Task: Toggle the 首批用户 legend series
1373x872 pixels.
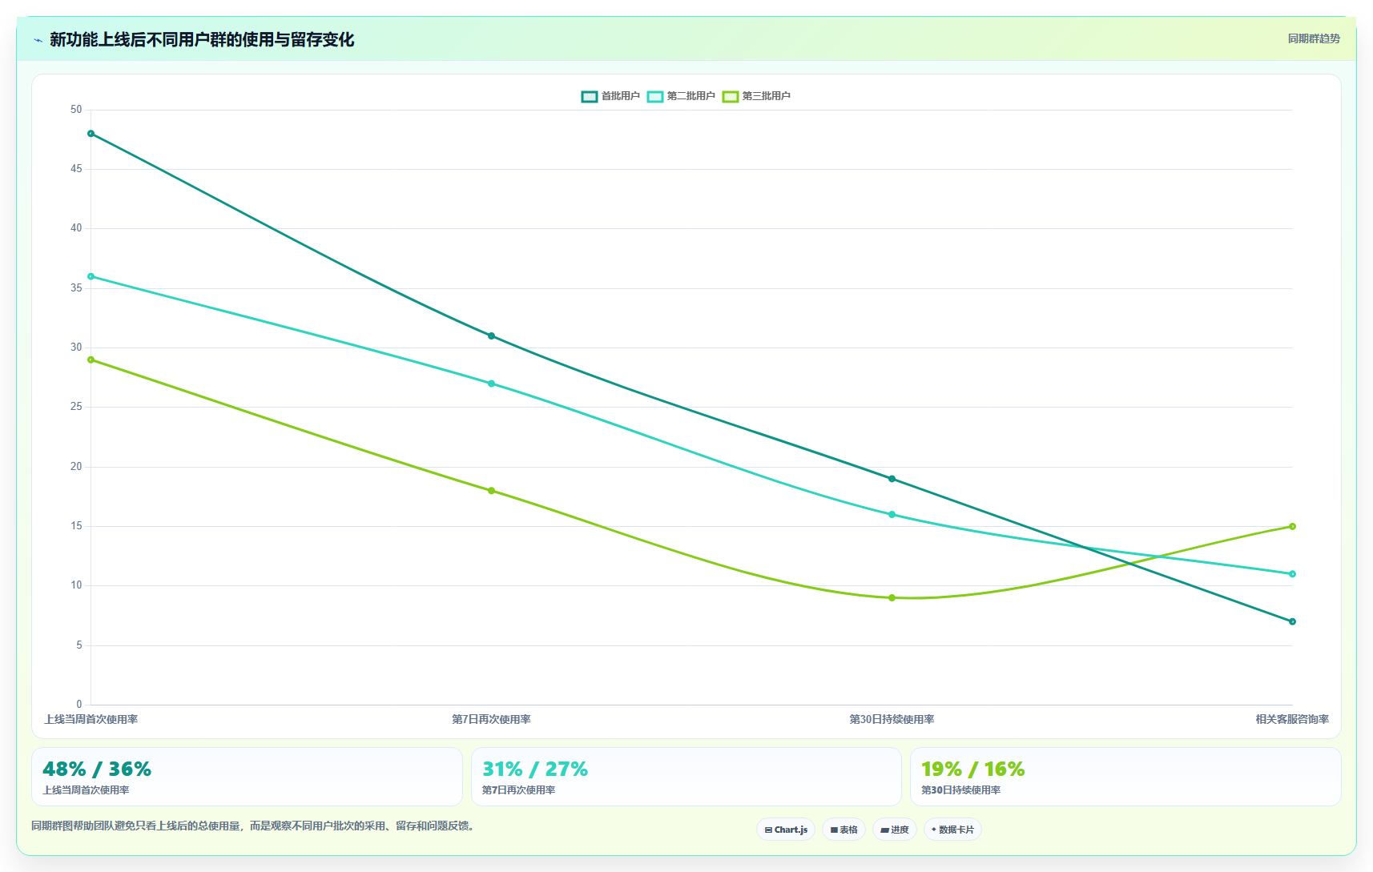Action: pos(610,96)
